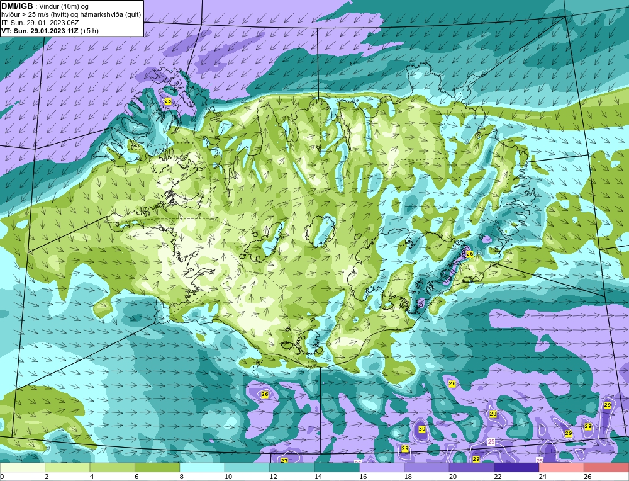Select the 8–10 m/s pale cyan legend swatch
The height and width of the screenshot is (481, 629).
pyautogui.click(x=202, y=467)
